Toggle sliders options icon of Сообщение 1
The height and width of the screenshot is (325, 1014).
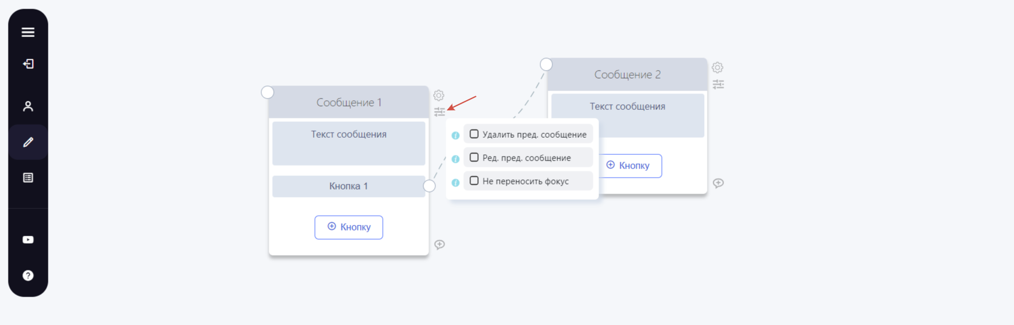point(439,112)
